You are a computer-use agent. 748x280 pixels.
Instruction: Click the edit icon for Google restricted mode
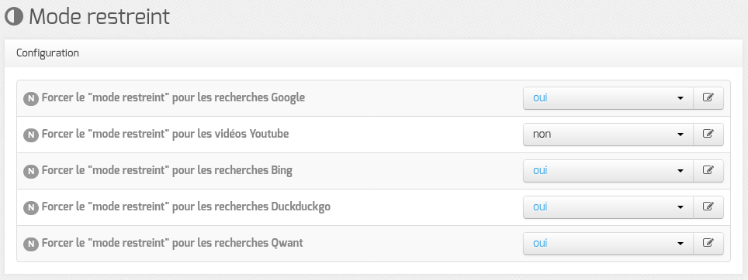pos(708,98)
